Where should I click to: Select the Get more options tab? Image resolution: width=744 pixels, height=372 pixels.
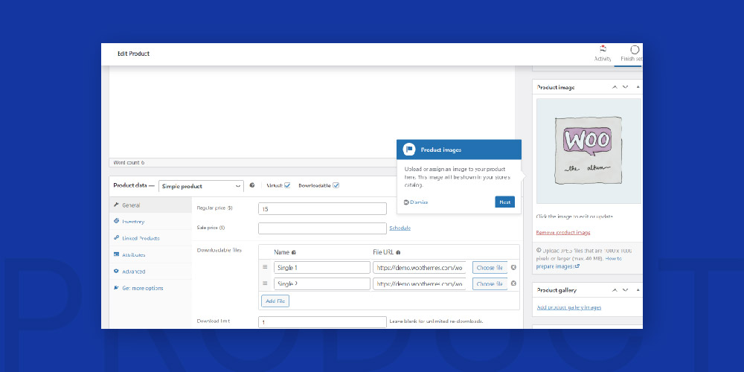click(x=151, y=288)
